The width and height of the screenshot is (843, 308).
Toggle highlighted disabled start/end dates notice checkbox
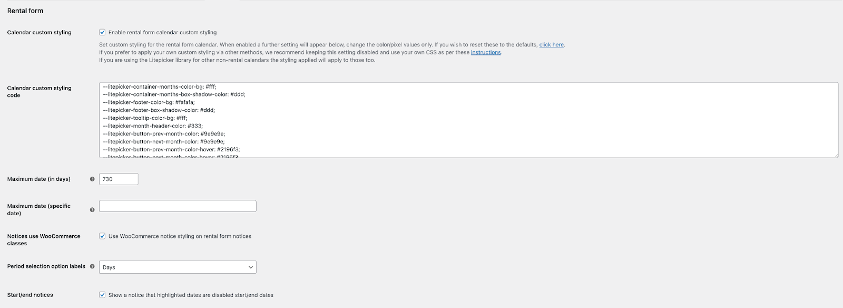coord(102,295)
